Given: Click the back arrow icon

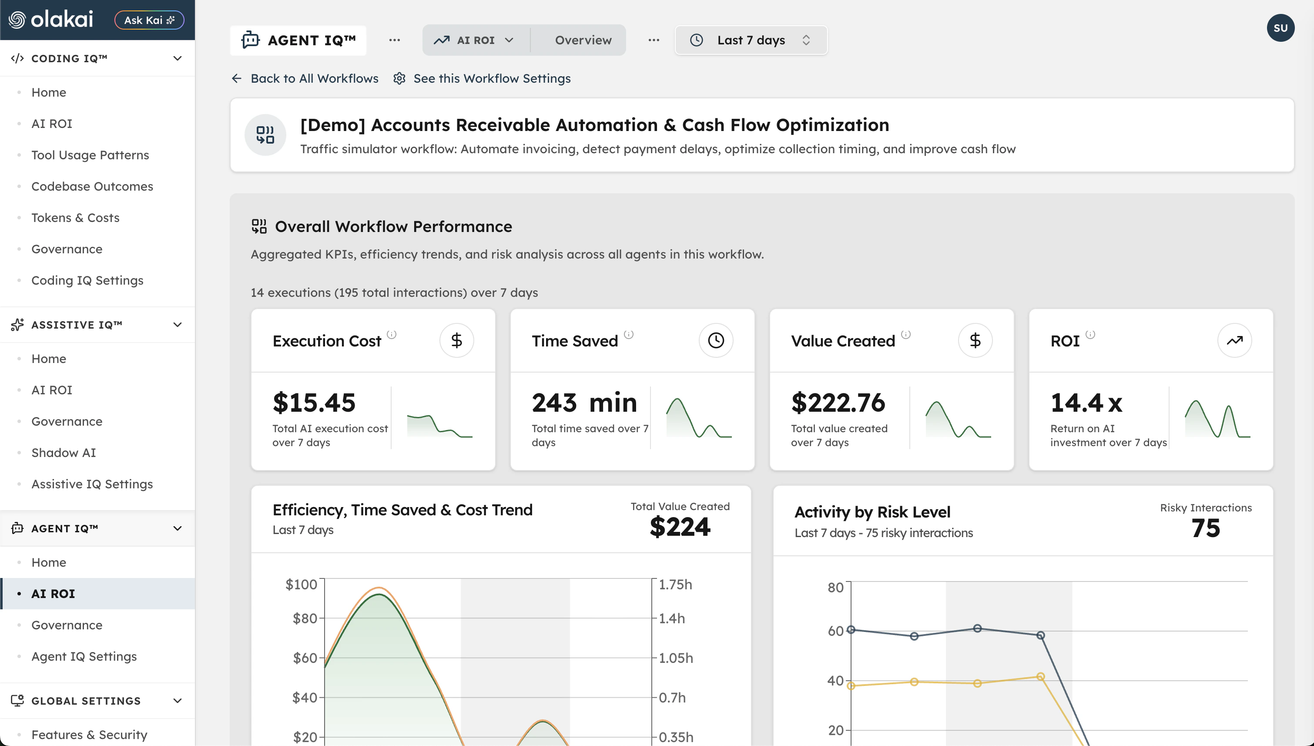Looking at the screenshot, I should [237, 78].
